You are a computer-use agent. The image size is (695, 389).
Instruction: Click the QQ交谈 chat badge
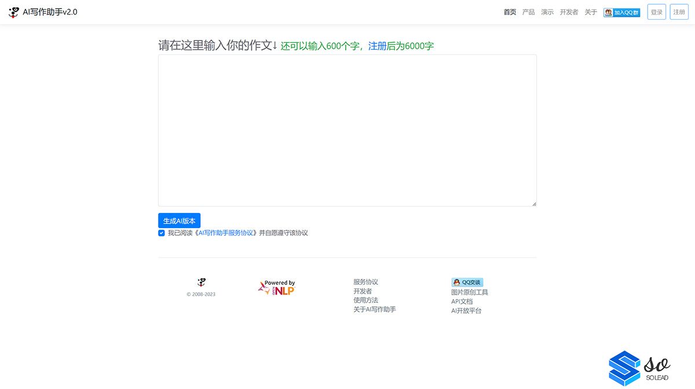(467, 282)
